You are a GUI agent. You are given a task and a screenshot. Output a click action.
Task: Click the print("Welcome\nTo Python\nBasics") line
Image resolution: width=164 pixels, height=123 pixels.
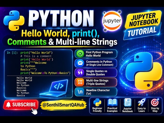pyautogui.click(x=45, y=73)
